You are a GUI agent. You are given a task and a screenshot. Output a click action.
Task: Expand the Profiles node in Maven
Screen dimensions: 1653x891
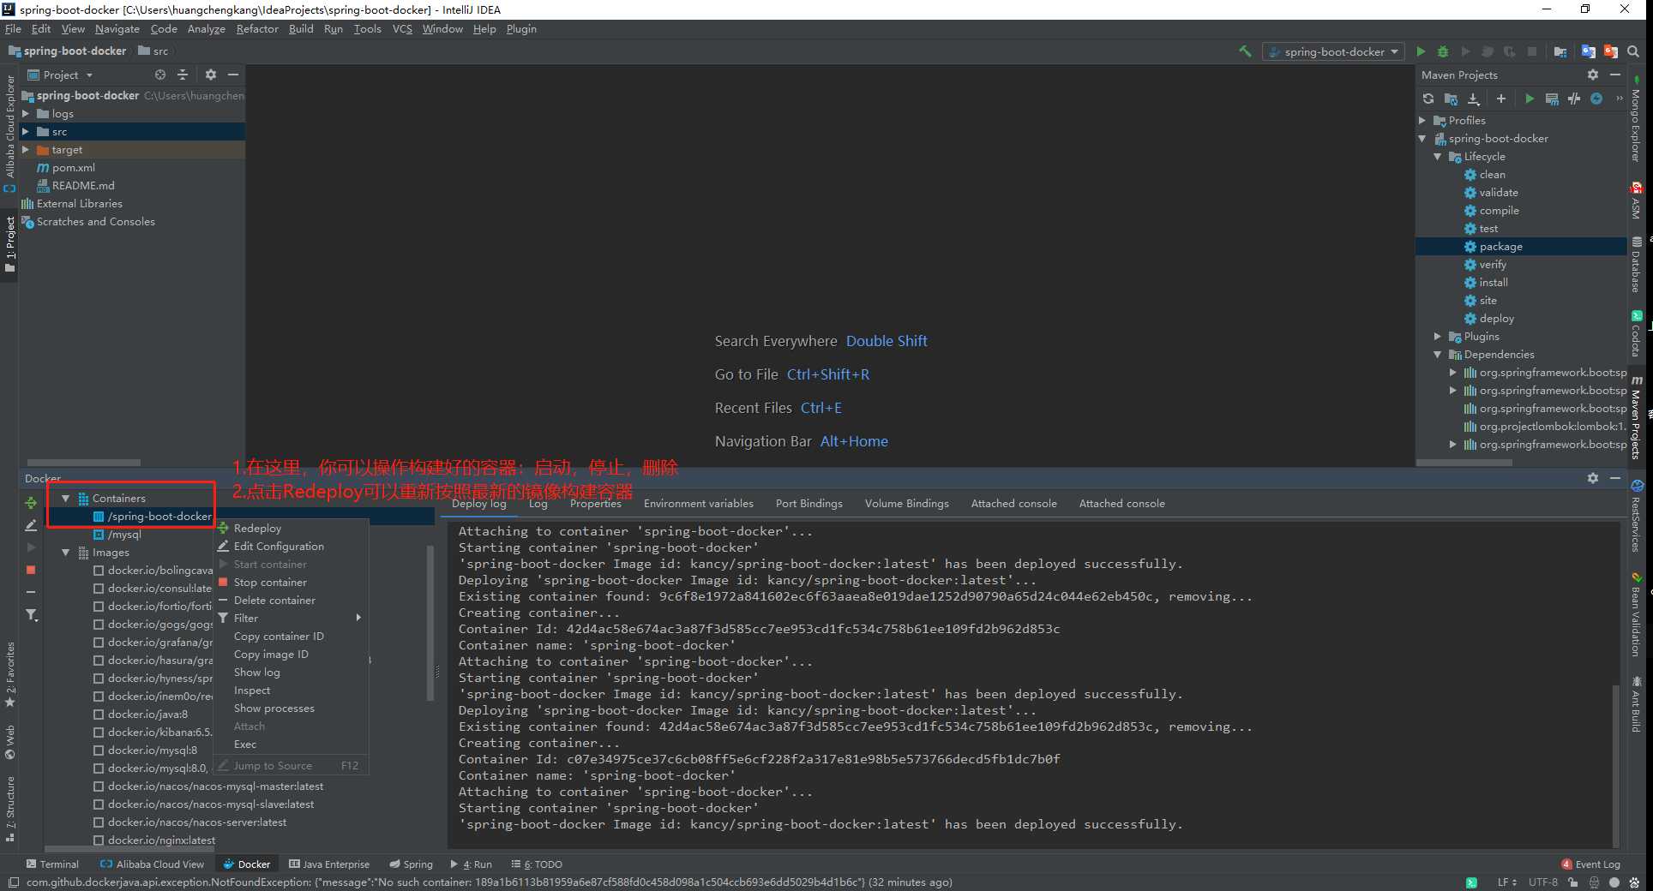pos(1422,120)
